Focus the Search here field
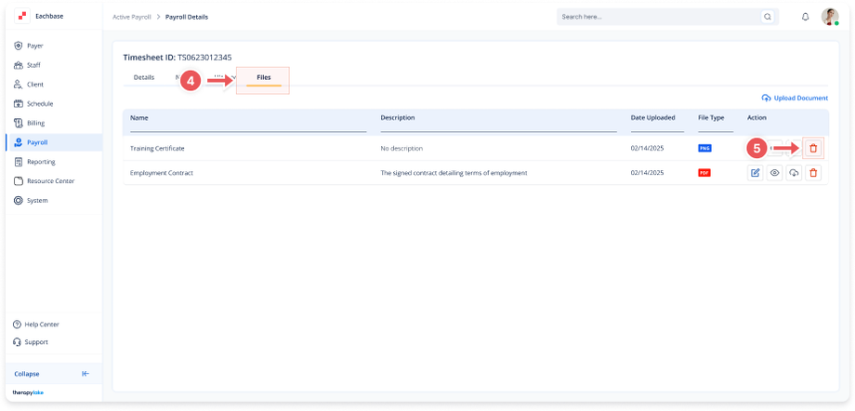The height and width of the screenshot is (411, 855). [x=659, y=17]
